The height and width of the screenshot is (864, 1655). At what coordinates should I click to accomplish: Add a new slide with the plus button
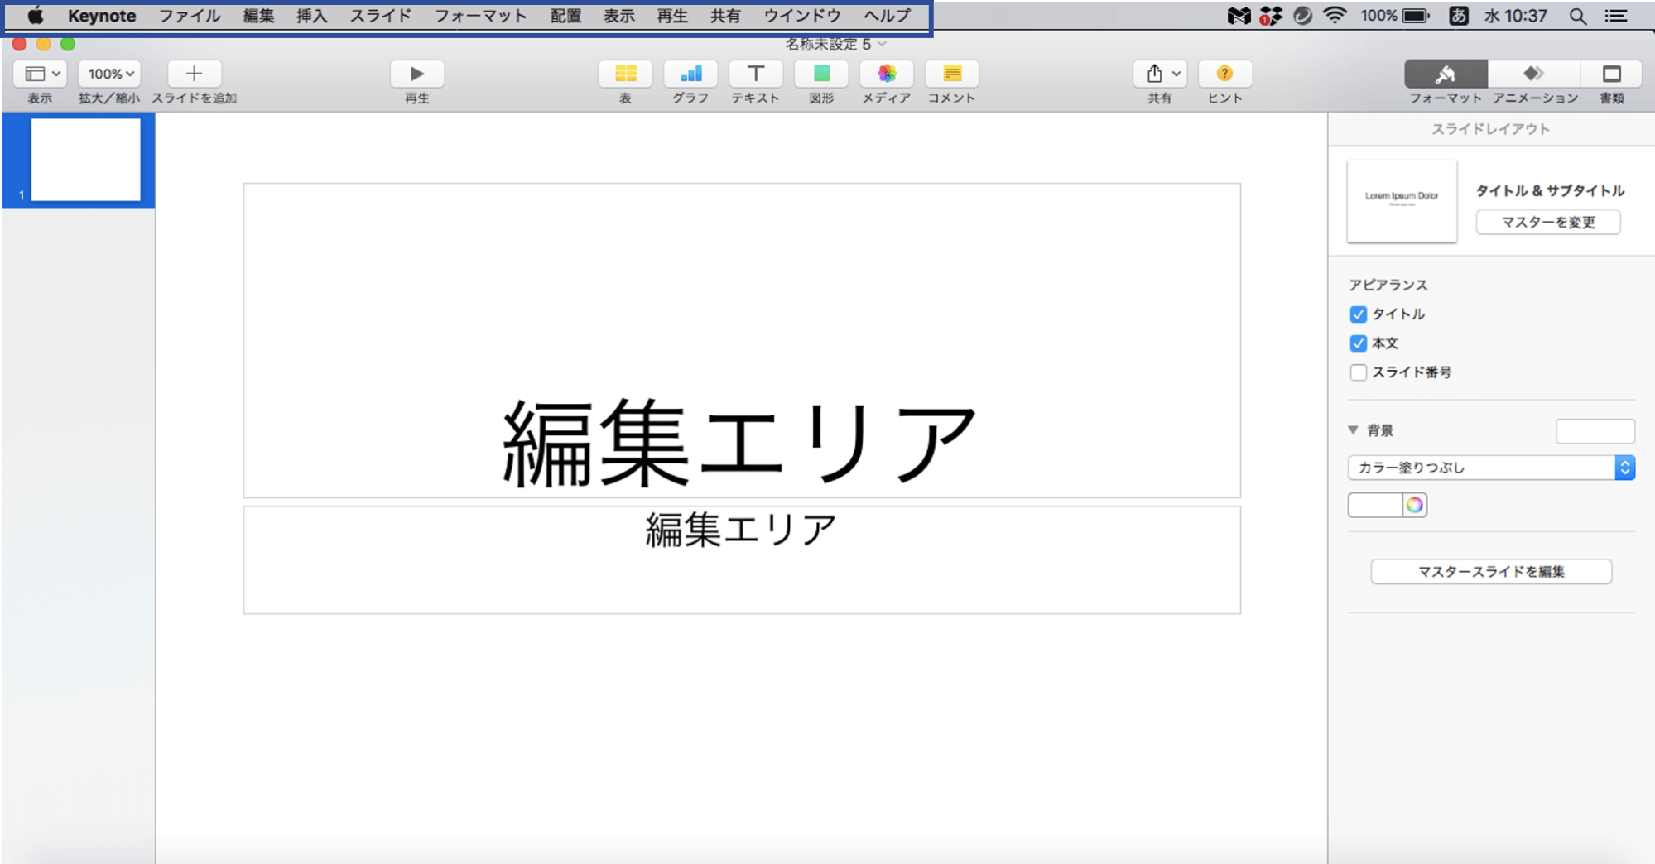pos(194,74)
